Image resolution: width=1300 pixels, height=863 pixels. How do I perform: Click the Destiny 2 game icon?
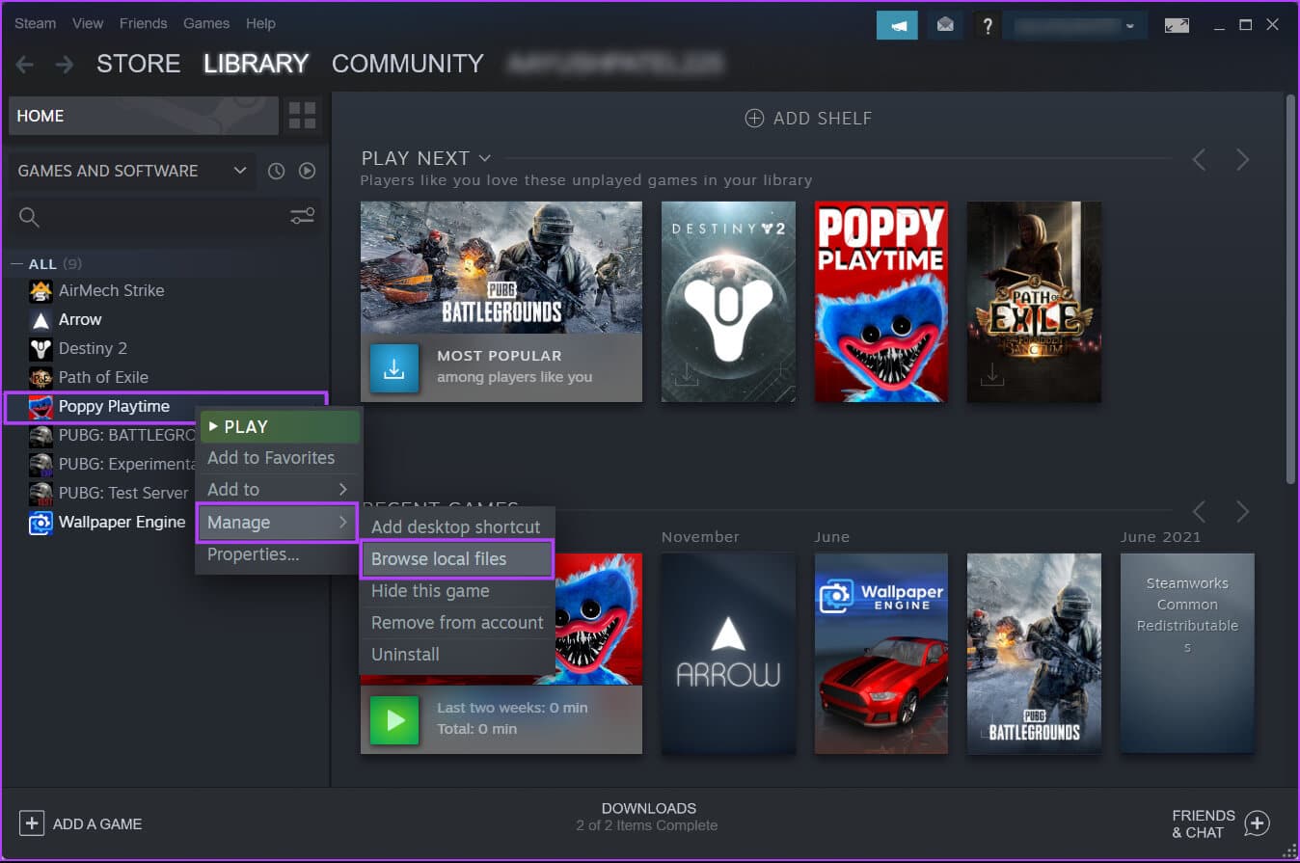(x=41, y=348)
